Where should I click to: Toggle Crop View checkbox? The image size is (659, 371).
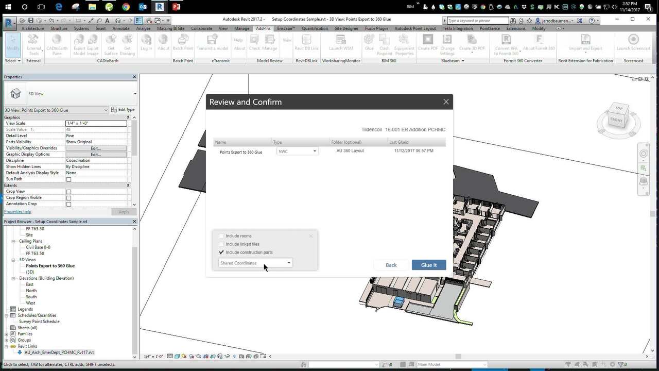coord(68,192)
